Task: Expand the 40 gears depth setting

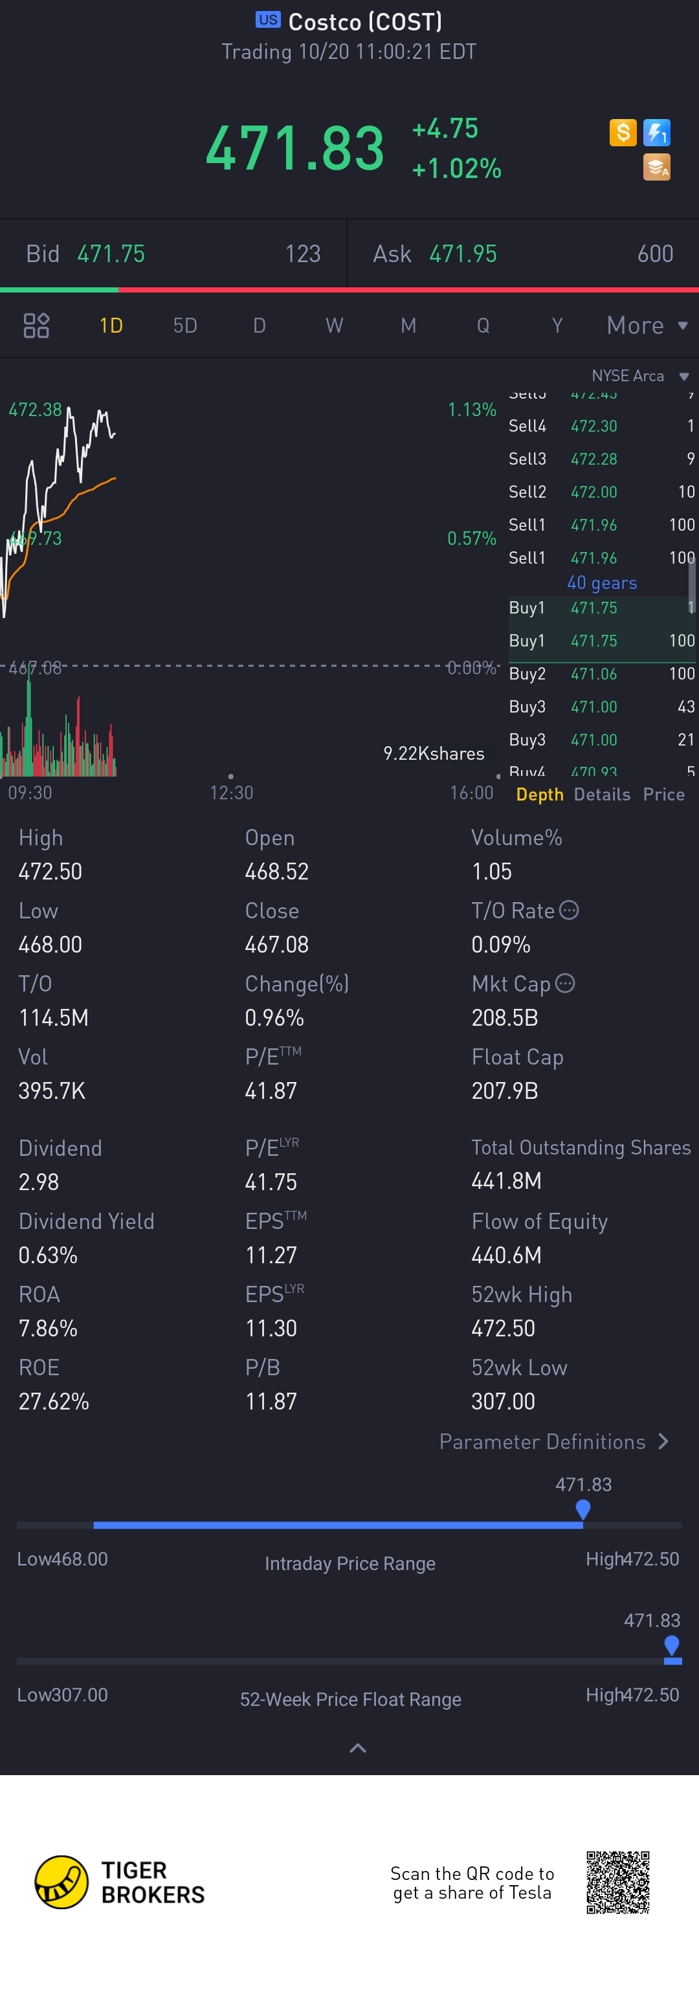Action: click(x=602, y=582)
